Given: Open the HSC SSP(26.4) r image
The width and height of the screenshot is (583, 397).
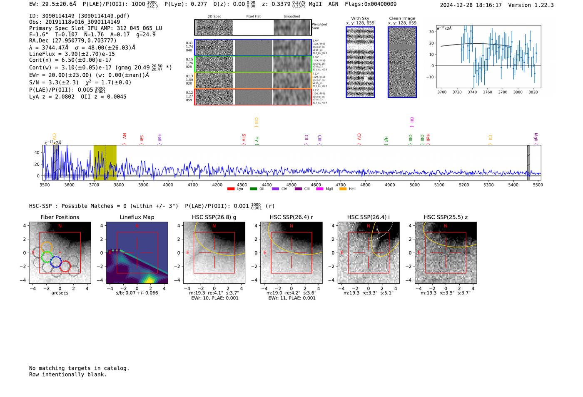Looking at the screenshot, I should [x=291, y=253].
